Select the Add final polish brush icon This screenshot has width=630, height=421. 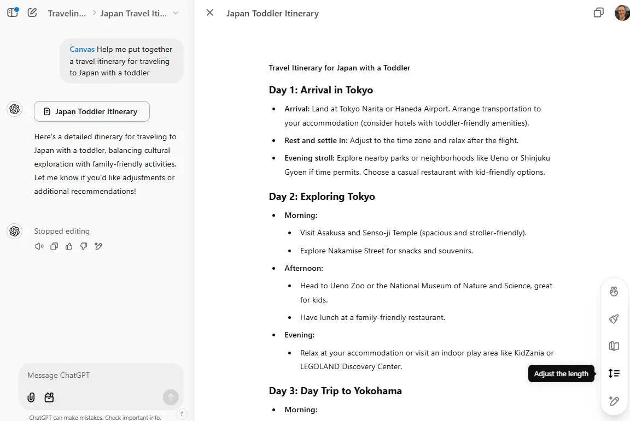[x=614, y=319]
